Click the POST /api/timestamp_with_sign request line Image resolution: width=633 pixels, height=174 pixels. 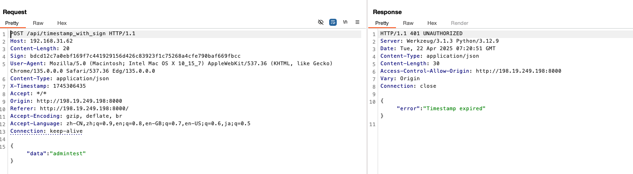[73, 34]
